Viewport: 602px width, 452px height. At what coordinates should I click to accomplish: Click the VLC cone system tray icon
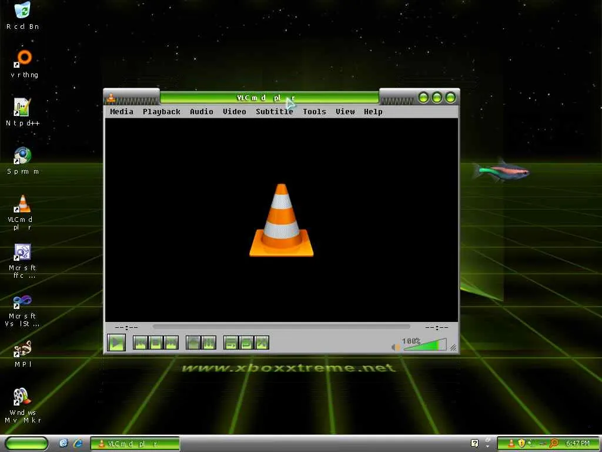[x=511, y=444]
